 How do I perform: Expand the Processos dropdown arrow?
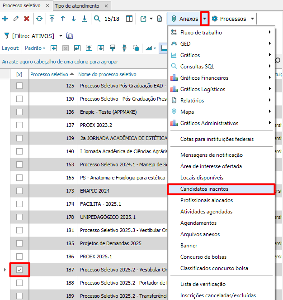point(252,19)
